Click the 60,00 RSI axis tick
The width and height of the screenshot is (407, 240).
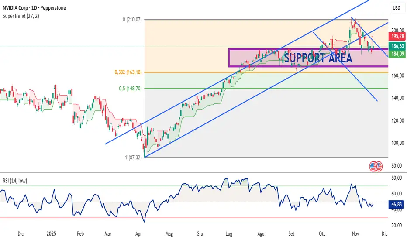pyautogui.click(x=397, y=194)
